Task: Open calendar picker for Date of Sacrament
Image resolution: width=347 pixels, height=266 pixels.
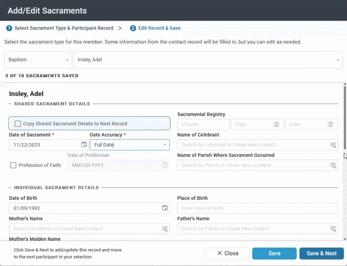Action: click(84, 145)
